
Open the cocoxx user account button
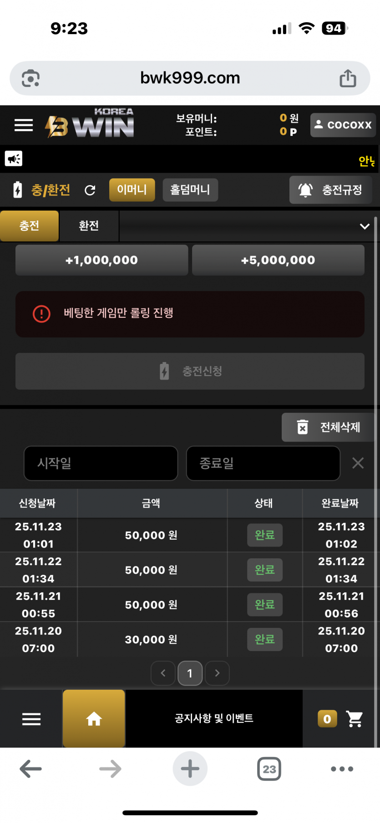(343, 125)
